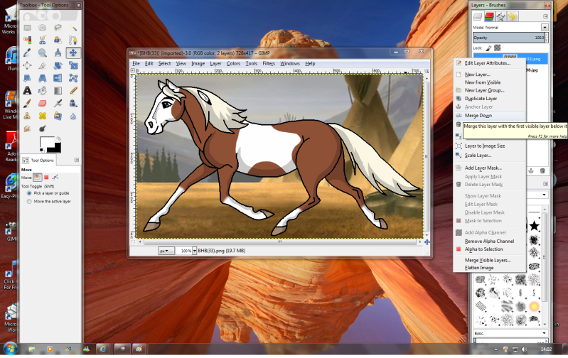
Task: Select the Cage Transform tool
Action: 73,78
